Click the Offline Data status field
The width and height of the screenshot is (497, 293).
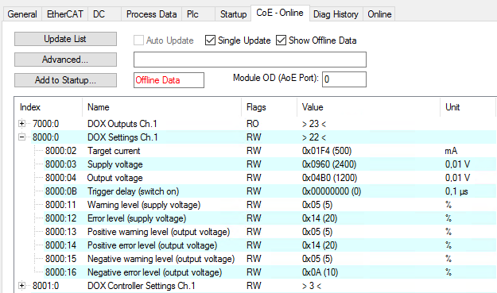[169, 80]
